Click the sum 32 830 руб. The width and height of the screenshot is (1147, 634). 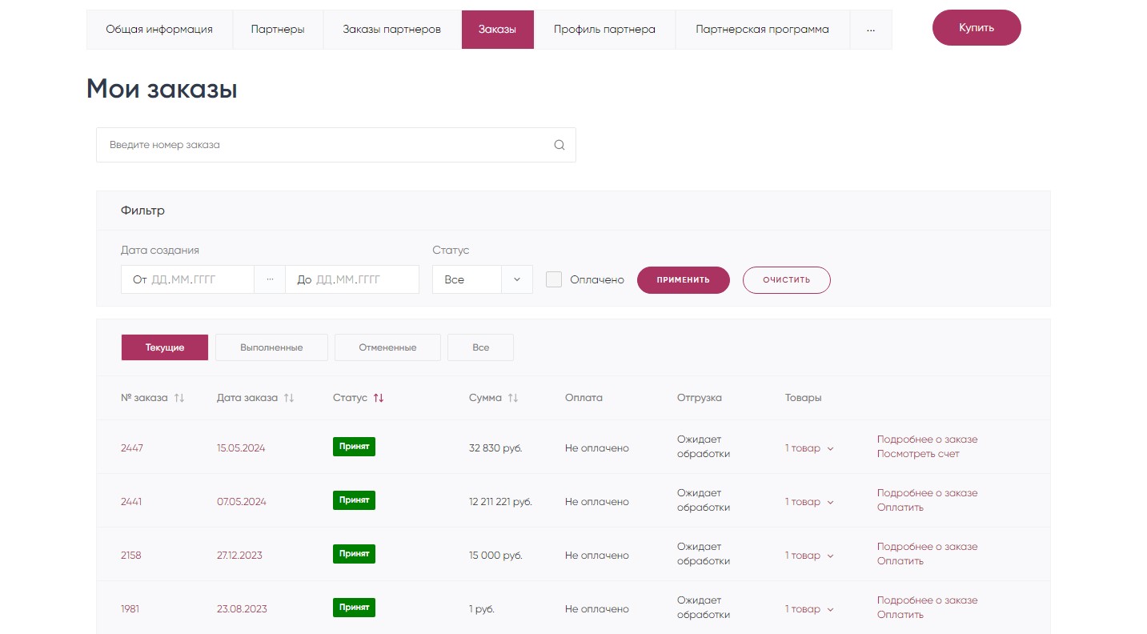(x=495, y=448)
